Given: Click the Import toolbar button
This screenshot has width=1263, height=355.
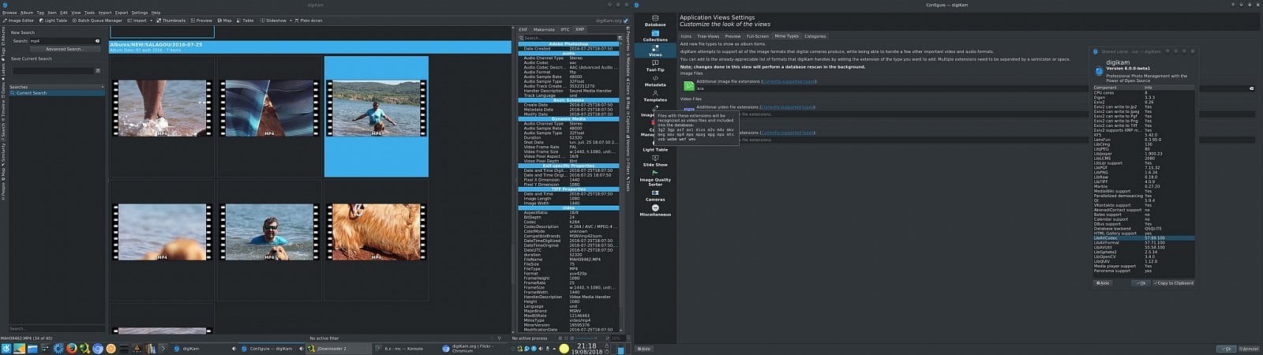Looking at the screenshot, I should click(138, 21).
